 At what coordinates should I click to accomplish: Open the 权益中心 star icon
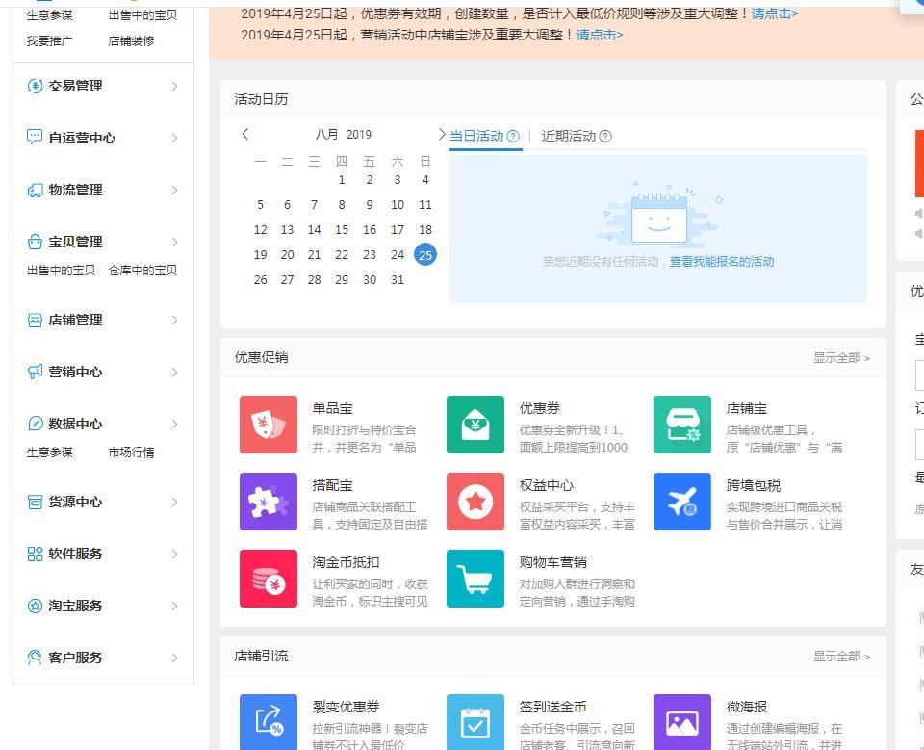coord(475,502)
